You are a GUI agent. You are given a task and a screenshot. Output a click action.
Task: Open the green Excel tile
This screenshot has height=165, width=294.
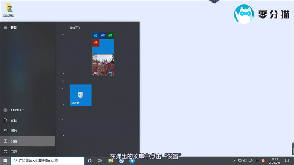110,36
